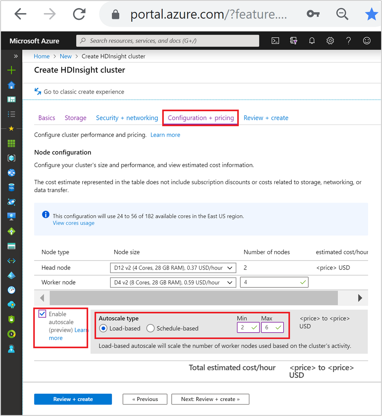Open the Review + create tab
The height and width of the screenshot is (416, 382).
[266, 118]
